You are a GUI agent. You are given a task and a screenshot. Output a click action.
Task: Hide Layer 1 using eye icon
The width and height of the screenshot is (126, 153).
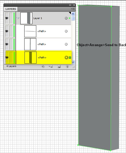pyautogui.click(x=7, y=18)
